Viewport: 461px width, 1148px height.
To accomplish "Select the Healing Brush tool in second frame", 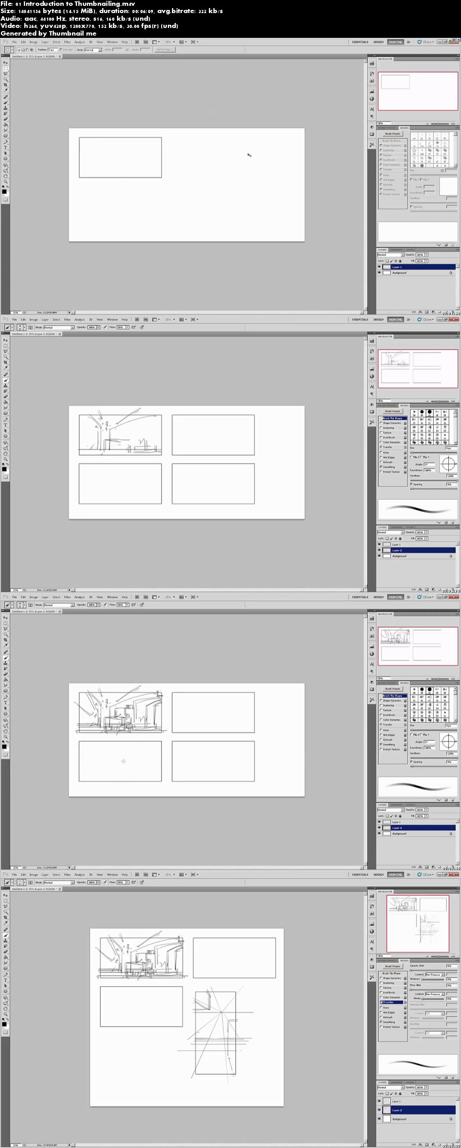I will (5, 374).
